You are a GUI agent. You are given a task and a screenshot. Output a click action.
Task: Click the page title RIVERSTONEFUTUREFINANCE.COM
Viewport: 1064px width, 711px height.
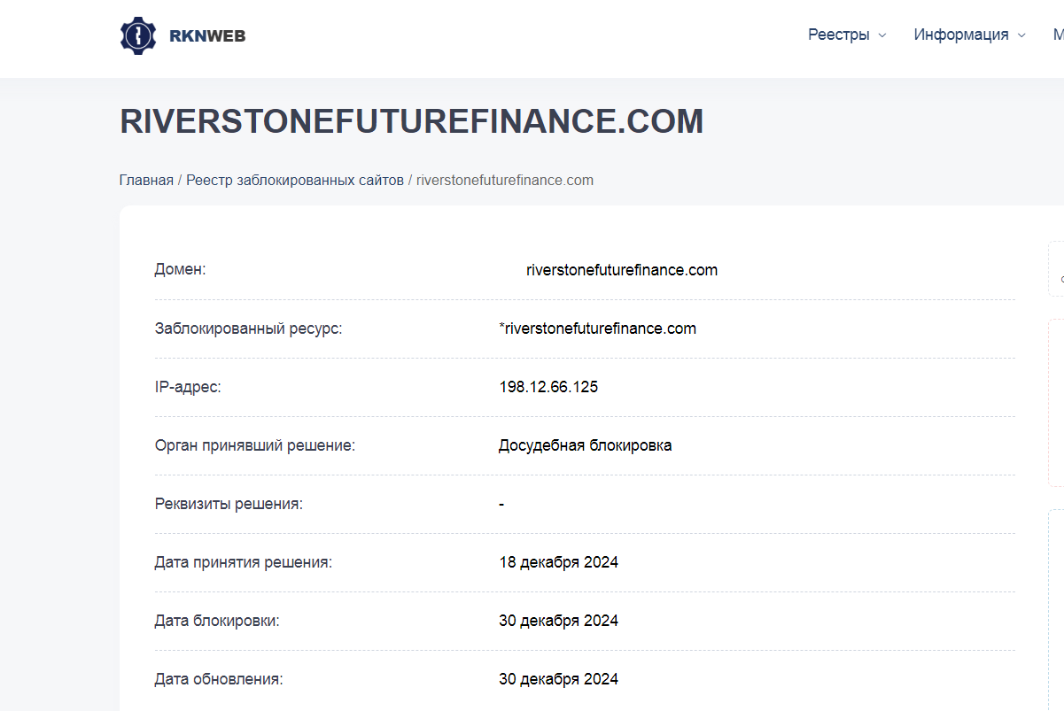click(411, 121)
